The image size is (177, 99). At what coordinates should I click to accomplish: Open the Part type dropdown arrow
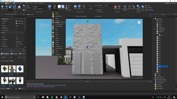(50, 10)
